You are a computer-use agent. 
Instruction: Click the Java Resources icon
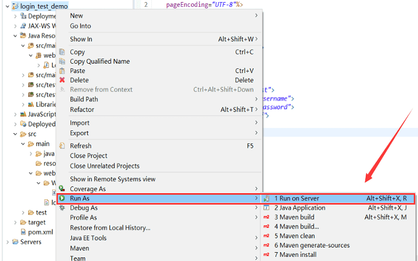coord(23,35)
